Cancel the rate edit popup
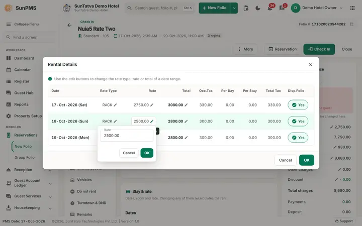 129,153
